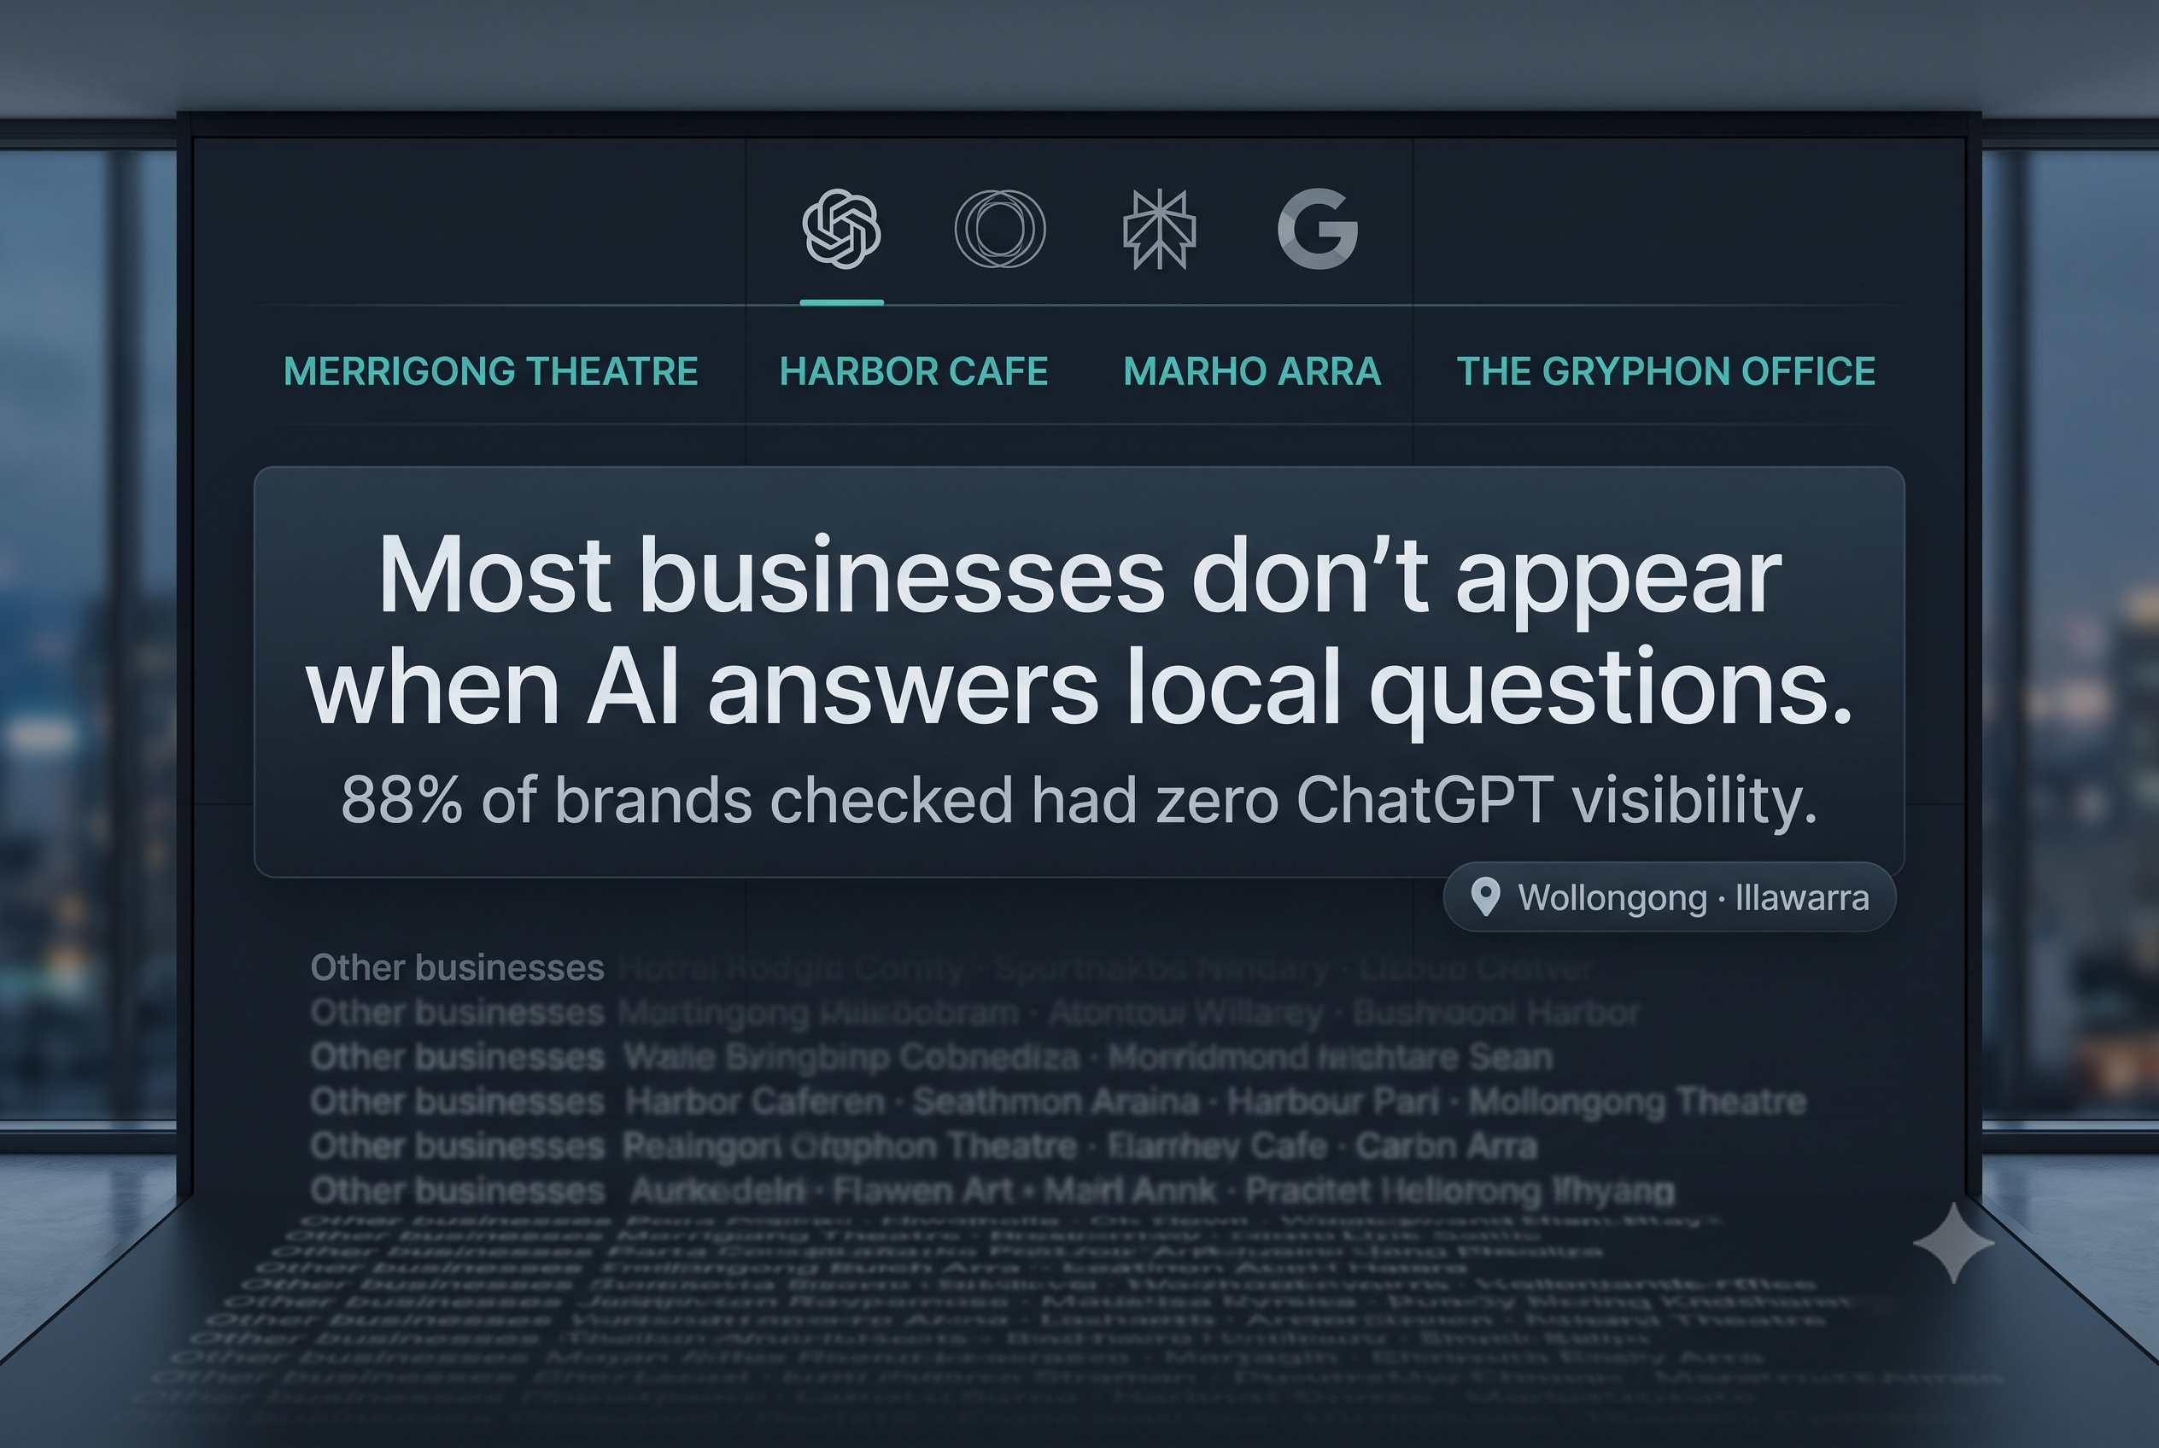Select the concentric rings logo icon

[999, 229]
